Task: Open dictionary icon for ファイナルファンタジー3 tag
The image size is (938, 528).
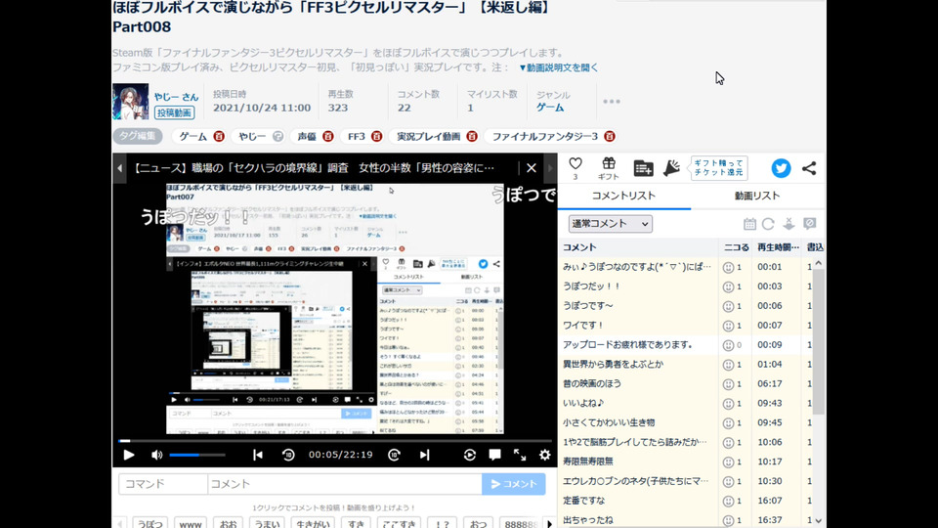Action: point(609,137)
